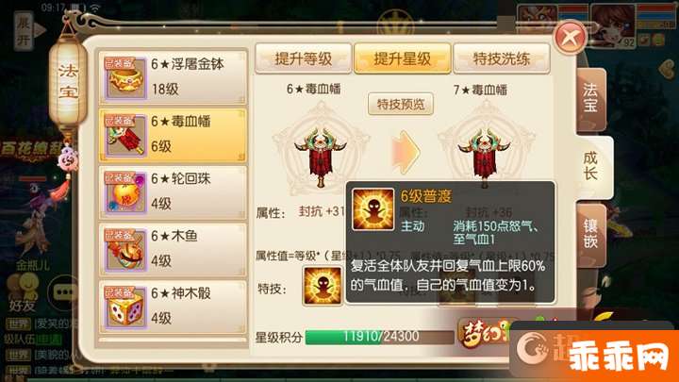Choose the 木鱼 wooden fish icon

125,249
